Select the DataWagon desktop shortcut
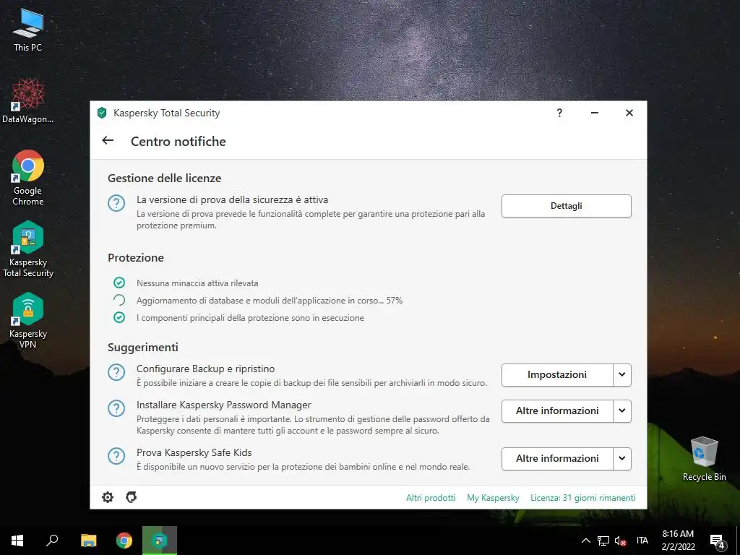This screenshot has width=740, height=555. click(x=28, y=101)
